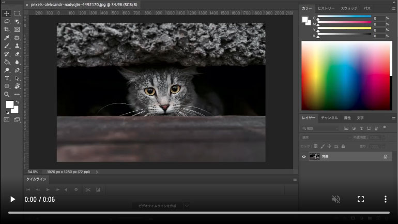
Task: Select the Eyedropper tool
Action: 7,38
